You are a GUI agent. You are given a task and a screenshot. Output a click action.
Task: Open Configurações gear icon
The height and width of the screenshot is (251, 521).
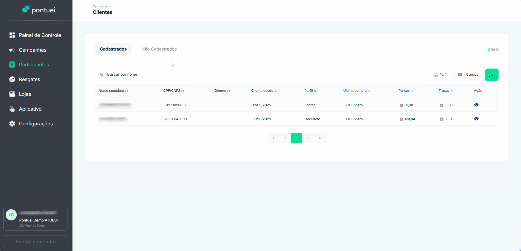pos(12,124)
